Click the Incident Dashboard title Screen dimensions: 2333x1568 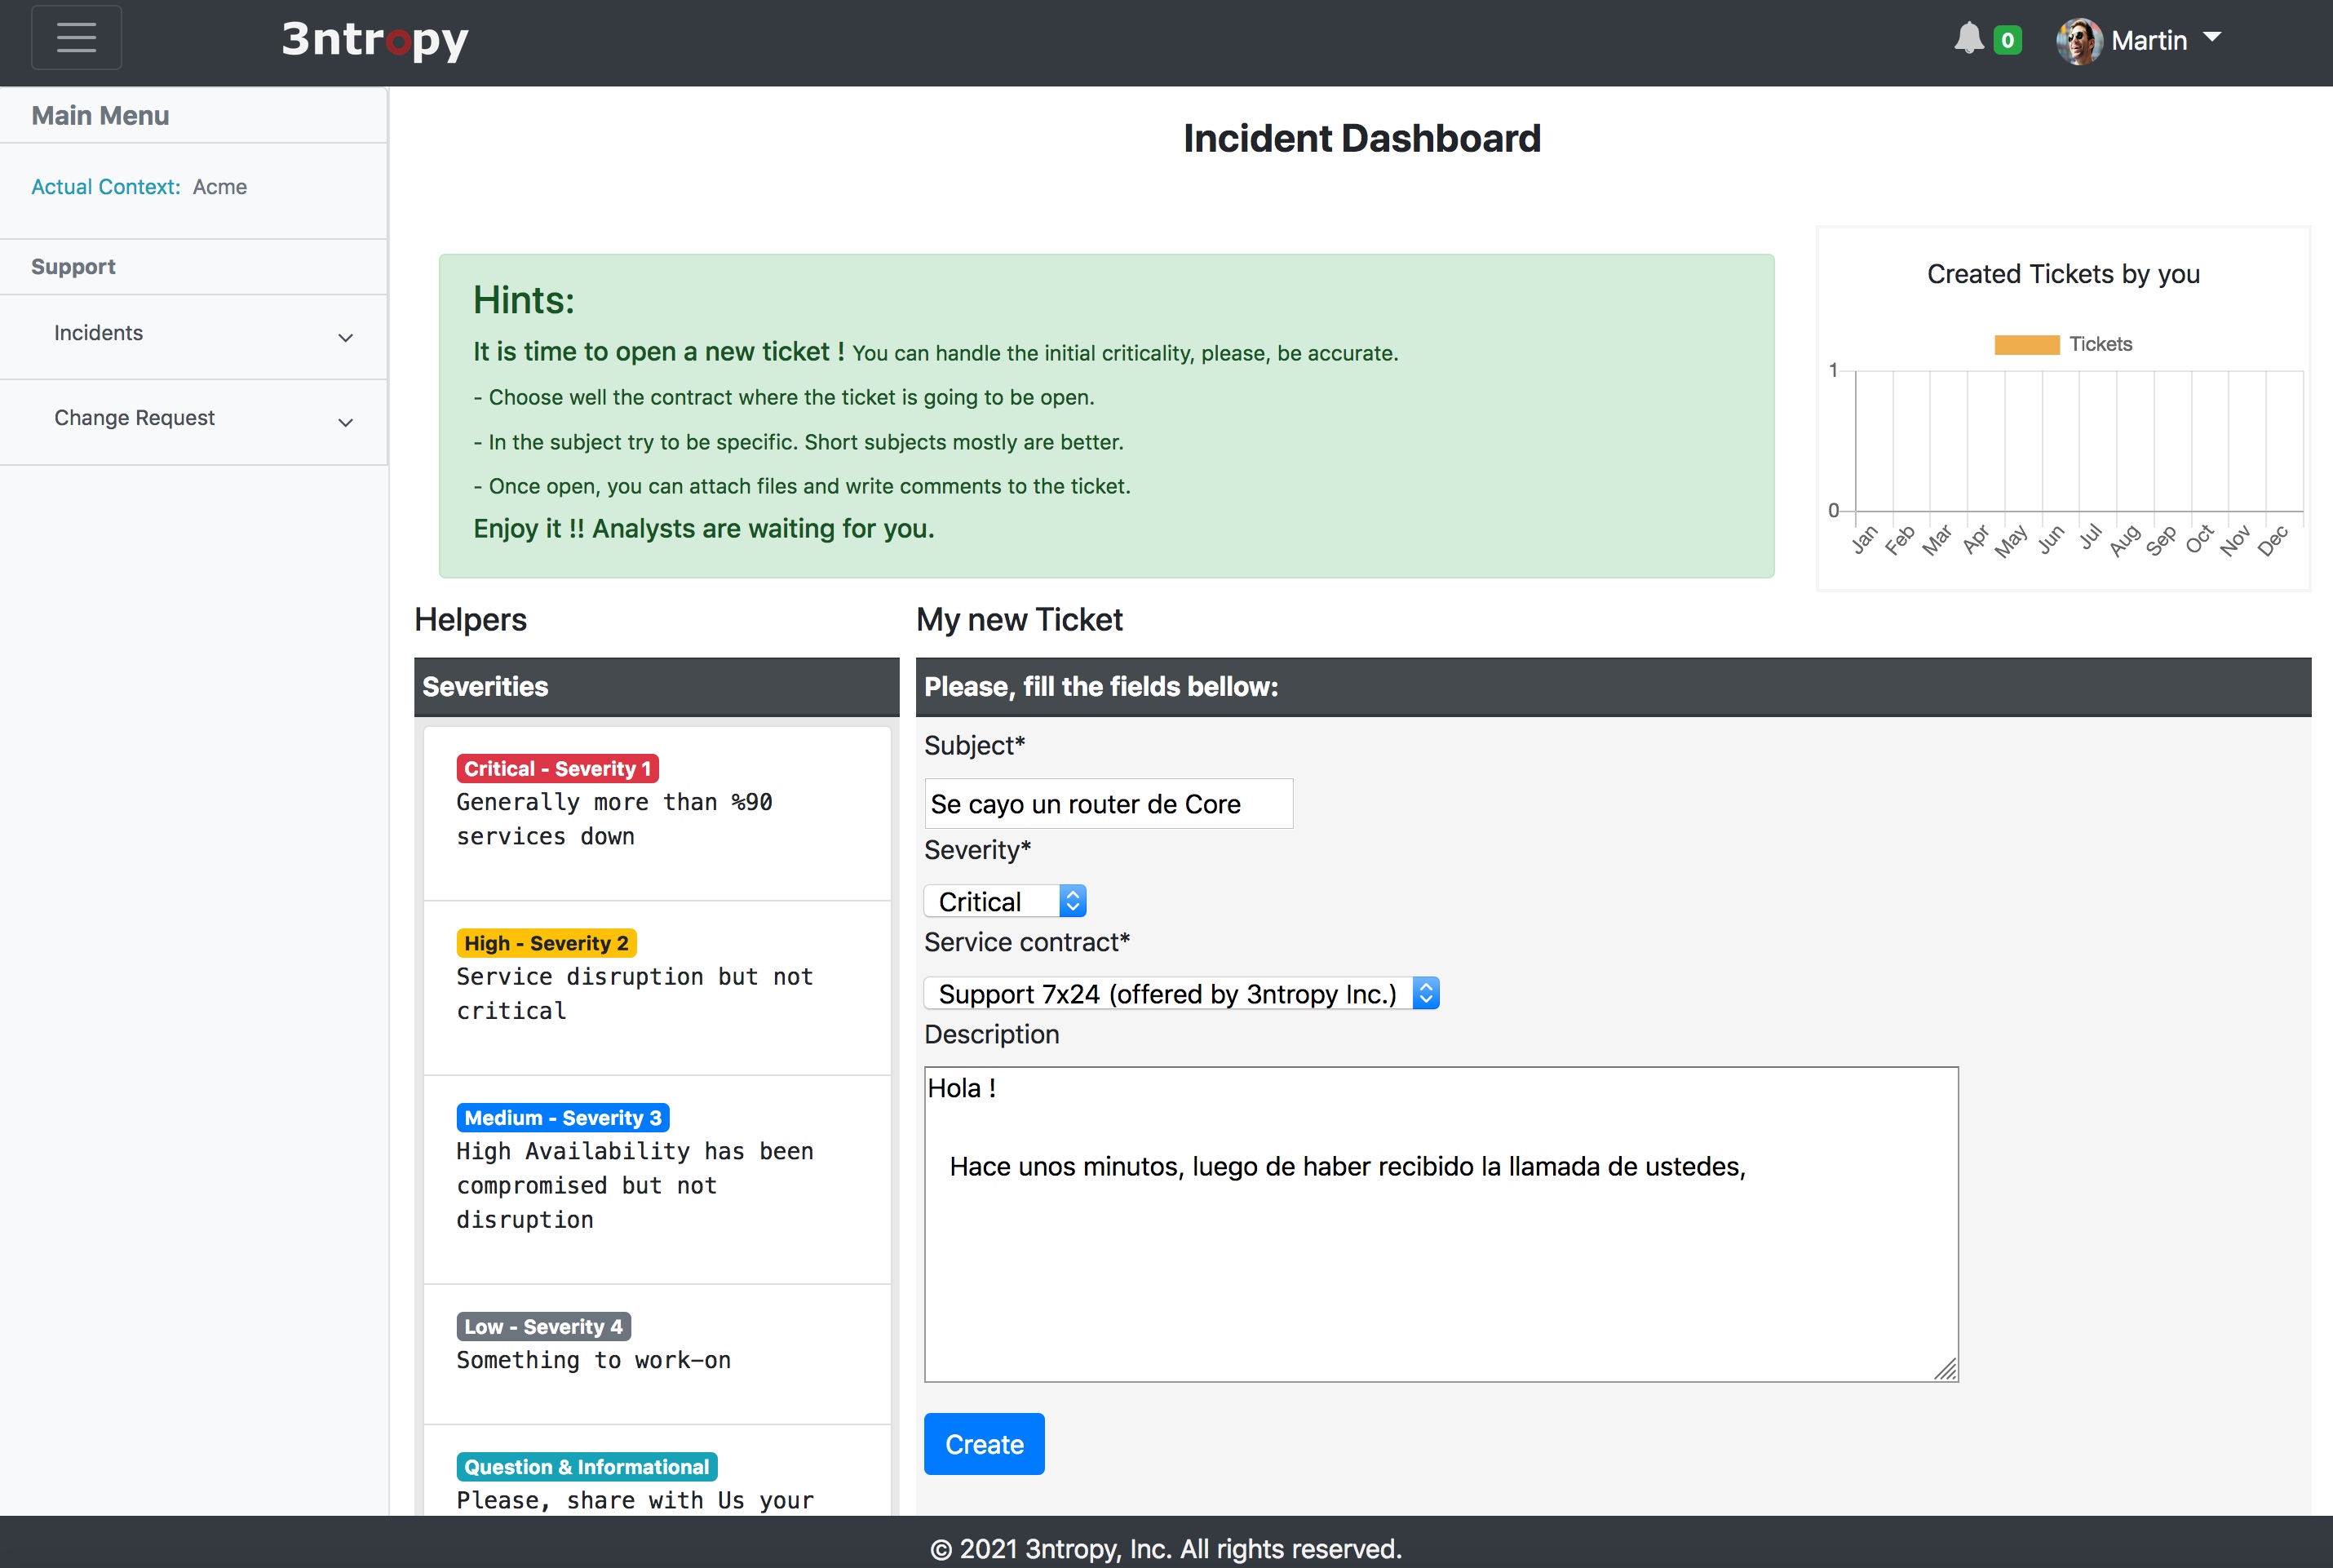tap(1361, 138)
